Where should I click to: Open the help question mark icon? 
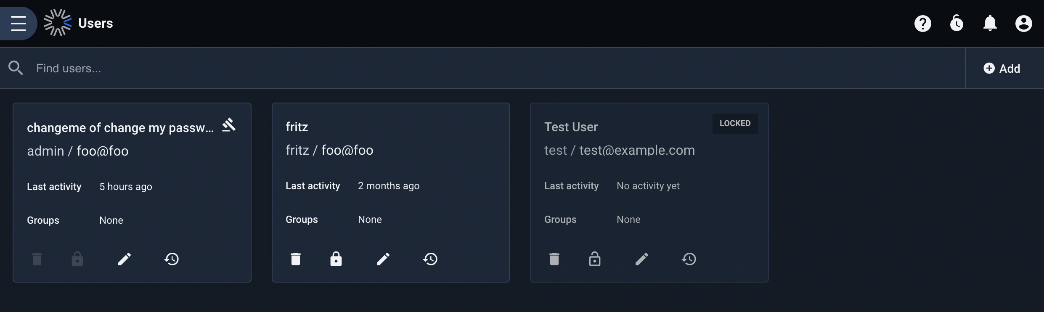[x=923, y=24]
